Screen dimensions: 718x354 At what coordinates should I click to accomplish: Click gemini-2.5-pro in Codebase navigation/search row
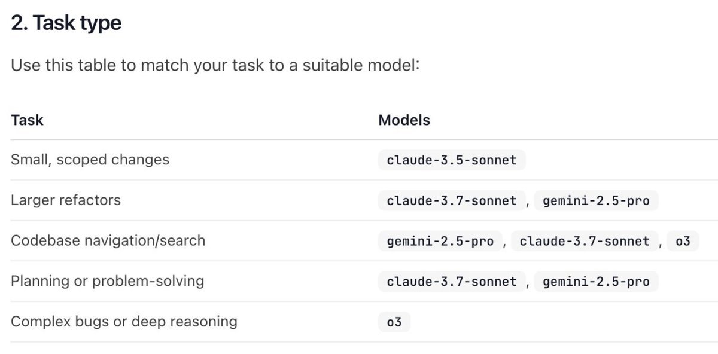440,241
